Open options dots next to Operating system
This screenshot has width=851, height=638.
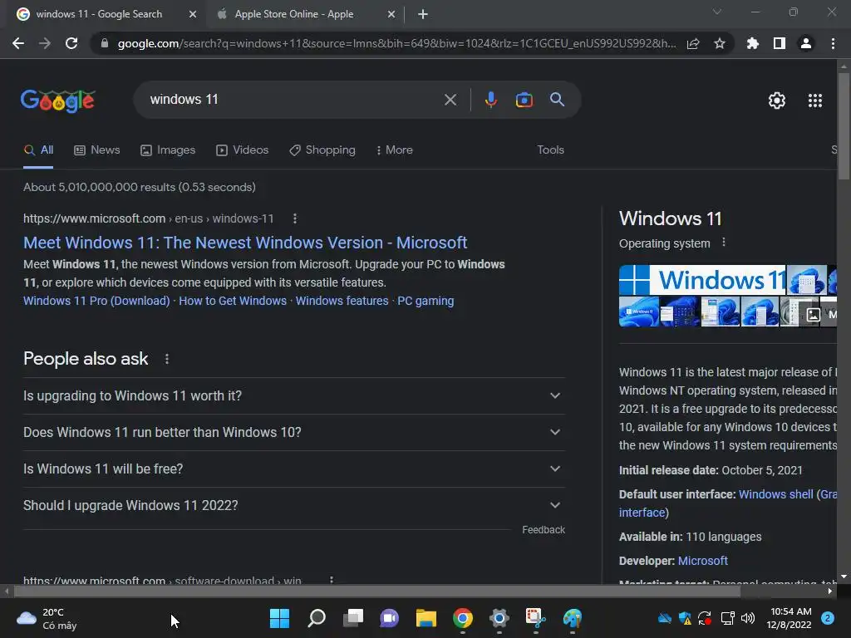pos(724,243)
